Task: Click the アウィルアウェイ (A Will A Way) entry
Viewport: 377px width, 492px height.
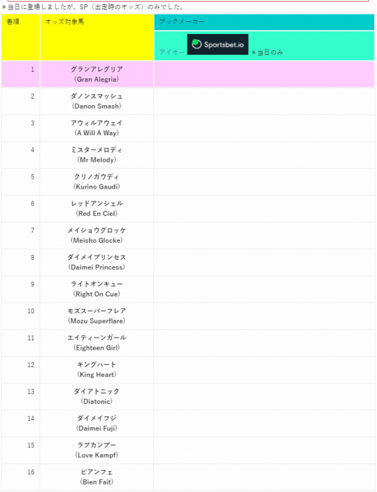Action: pos(97,128)
